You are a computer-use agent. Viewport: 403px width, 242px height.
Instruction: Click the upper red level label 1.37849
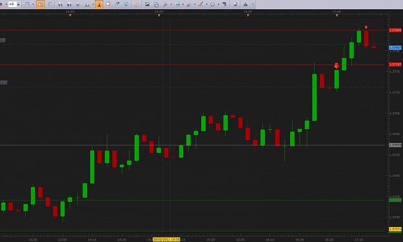pos(395,30)
